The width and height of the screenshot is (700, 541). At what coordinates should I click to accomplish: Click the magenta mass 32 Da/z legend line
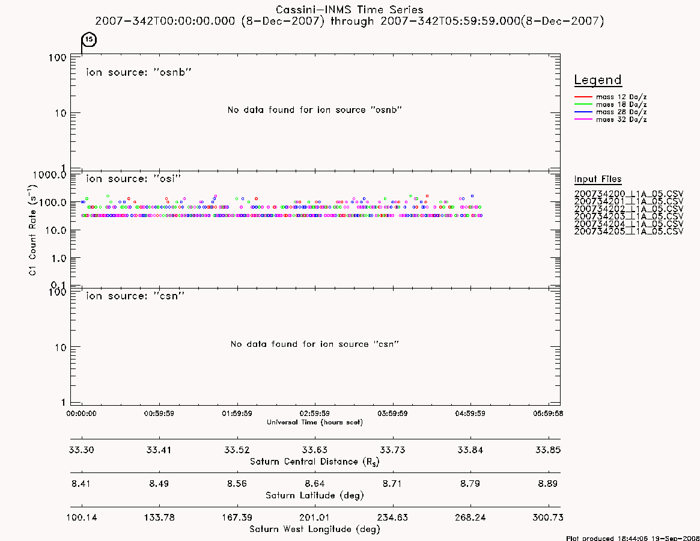tap(583, 120)
